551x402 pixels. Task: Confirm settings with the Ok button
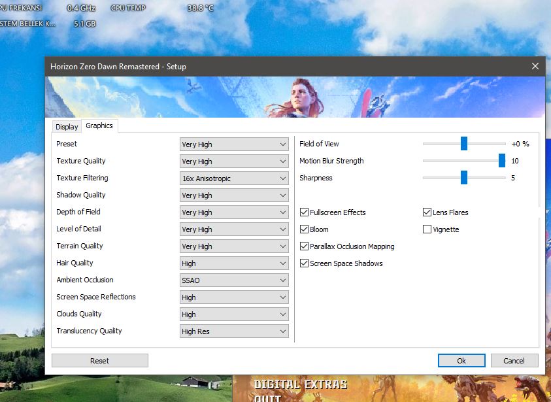(x=461, y=361)
